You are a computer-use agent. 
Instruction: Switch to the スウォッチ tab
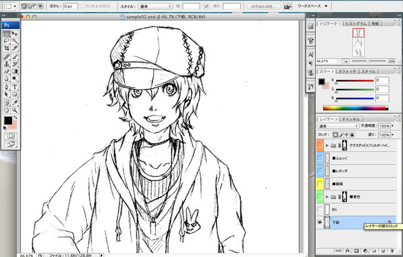pos(347,71)
